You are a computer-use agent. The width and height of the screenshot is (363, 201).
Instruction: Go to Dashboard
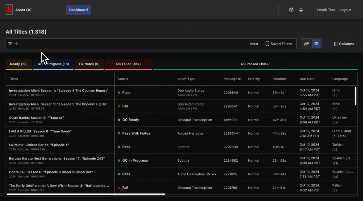(x=78, y=10)
